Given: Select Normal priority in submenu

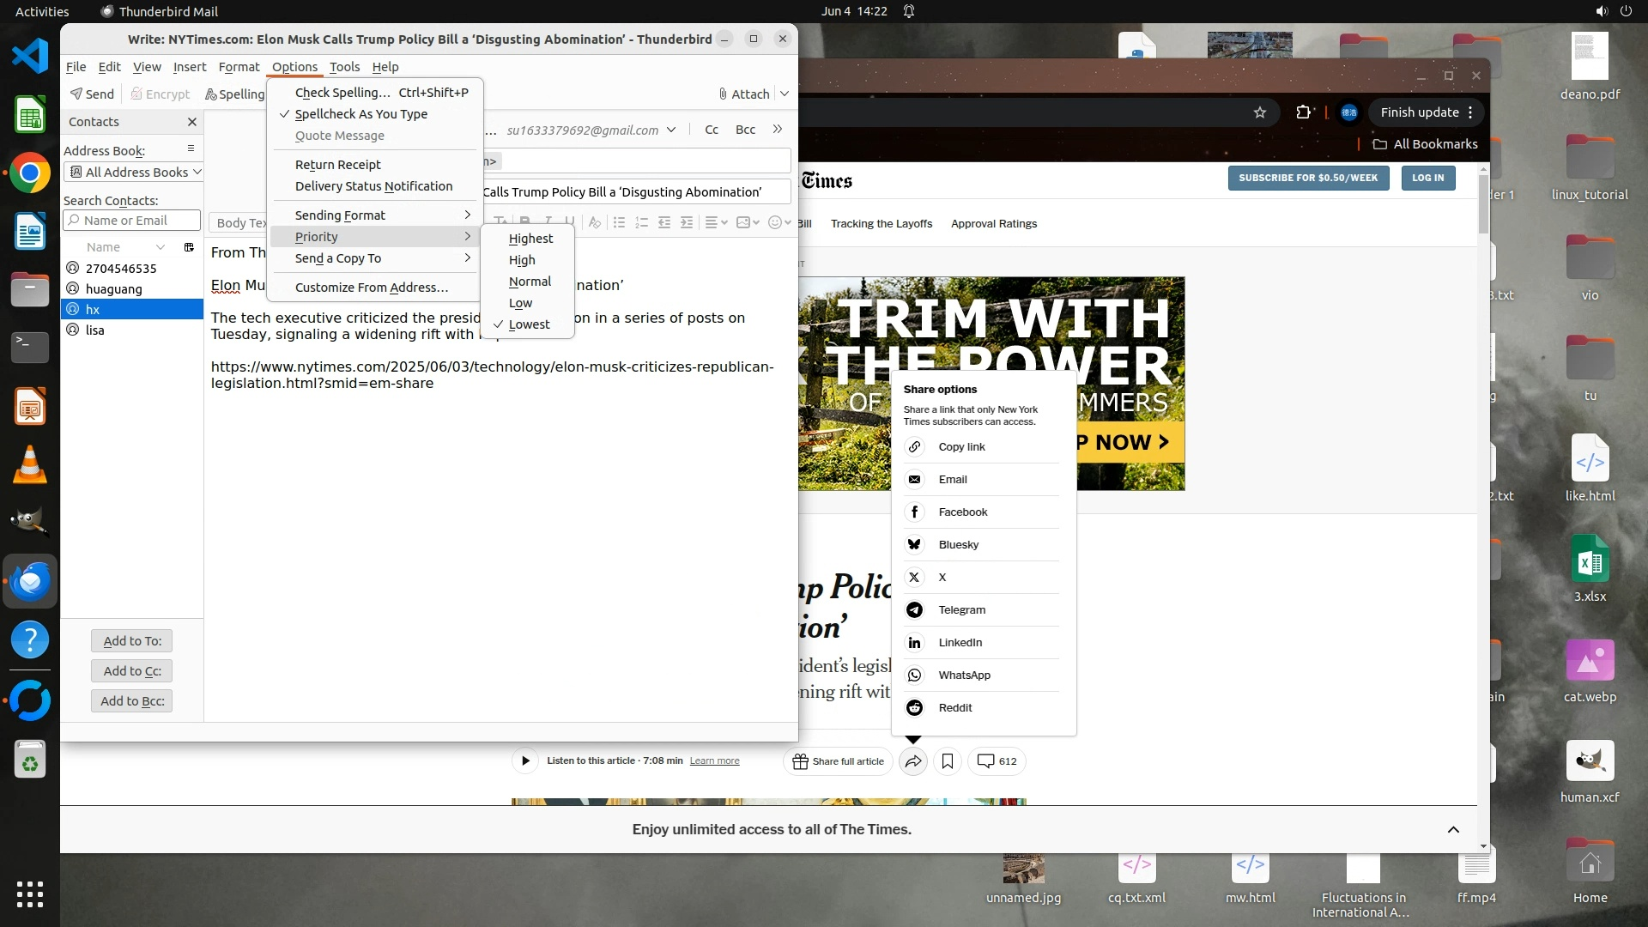Looking at the screenshot, I should [x=530, y=282].
